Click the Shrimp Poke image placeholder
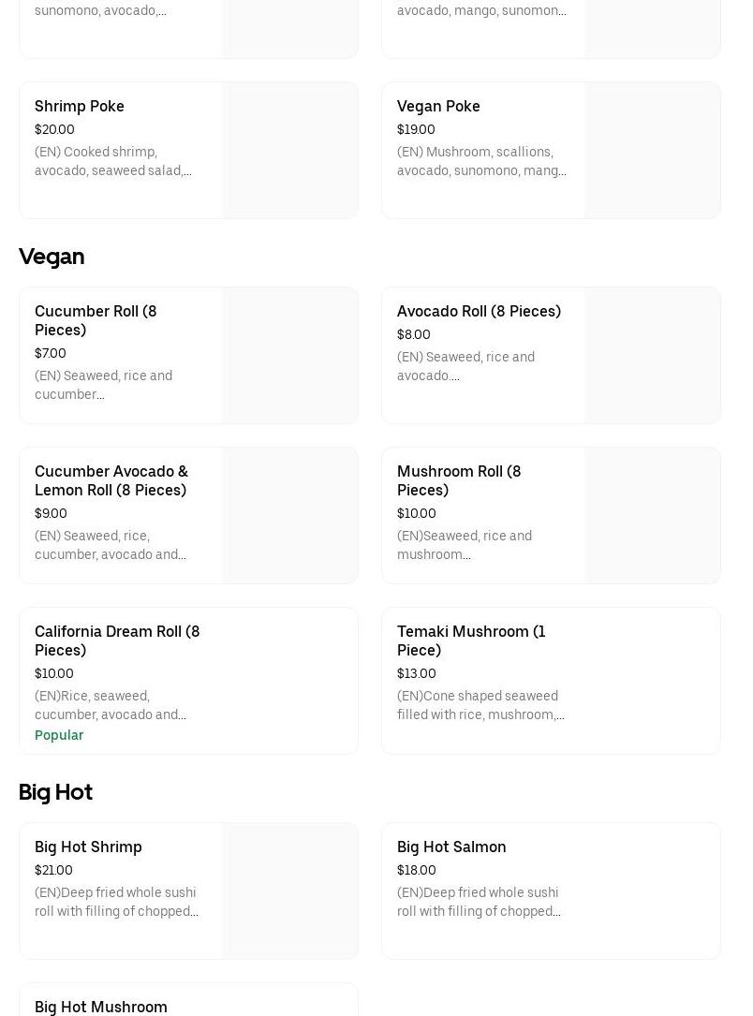This screenshot has height=1016, width=753. pyautogui.click(x=290, y=151)
